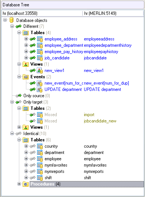Click the hr (localhost:33558) column header
The image size is (145, 197).
(x=42, y=13)
